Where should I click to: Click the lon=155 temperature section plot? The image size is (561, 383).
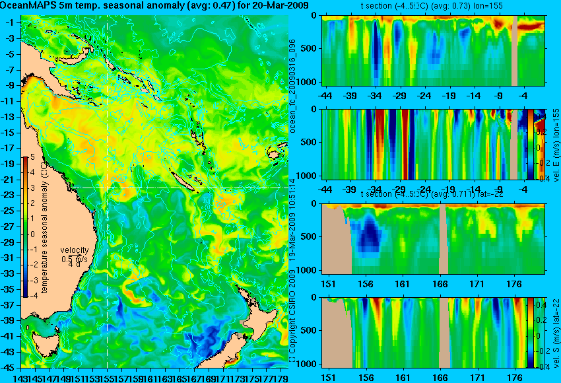click(433, 50)
